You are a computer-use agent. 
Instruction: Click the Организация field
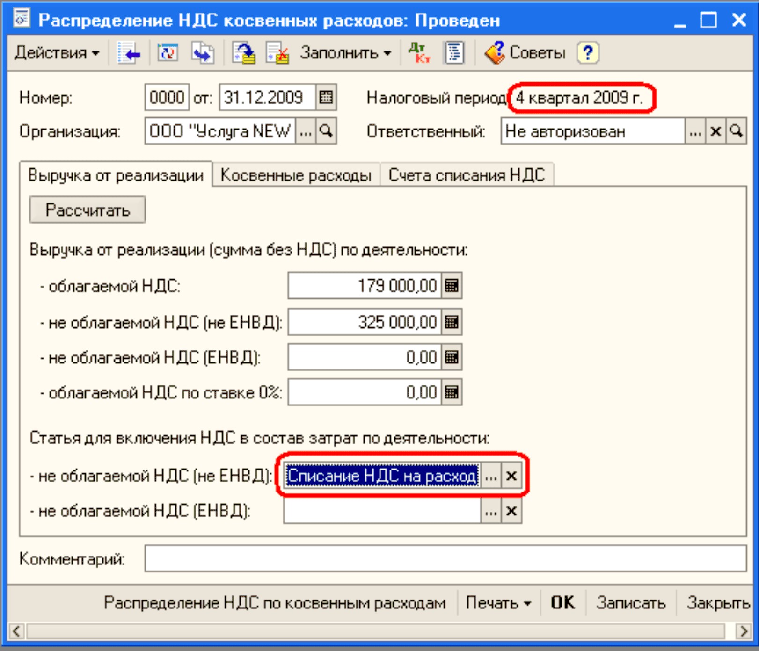tap(220, 131)
